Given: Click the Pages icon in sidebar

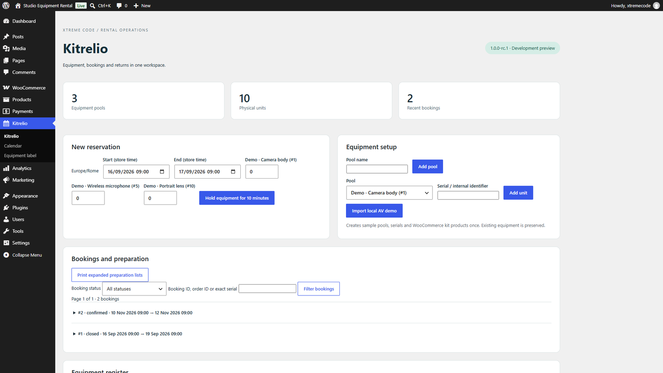Looking at the screenshot, I should coord(6,61).
